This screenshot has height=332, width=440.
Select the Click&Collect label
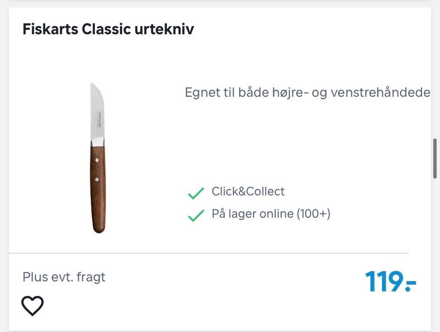pyautogui.click(x=248, y=191)
